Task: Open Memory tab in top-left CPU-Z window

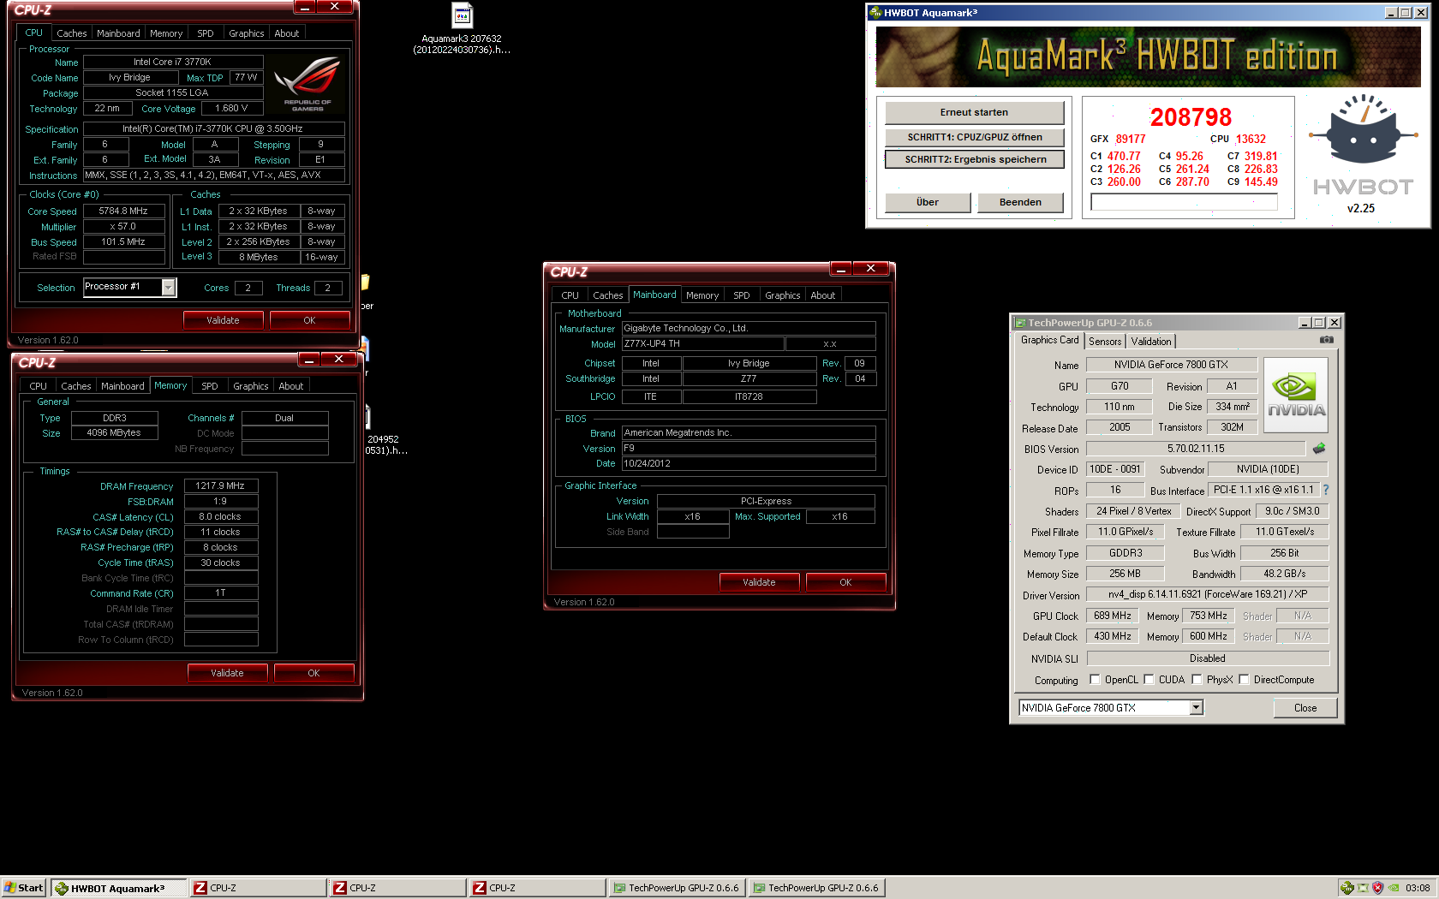Action: pyautogui.click(x=166, y=33)
